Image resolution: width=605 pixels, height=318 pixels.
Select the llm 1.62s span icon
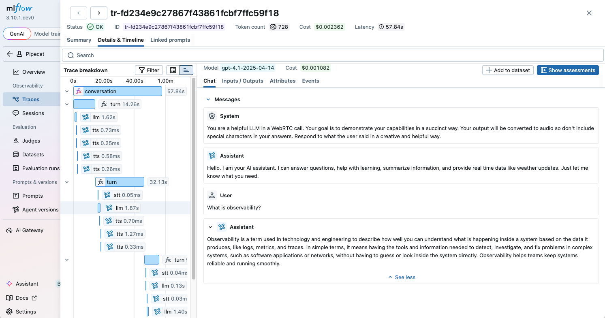[x=86, y=117]
